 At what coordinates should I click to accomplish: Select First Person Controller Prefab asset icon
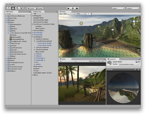(10, 33)
